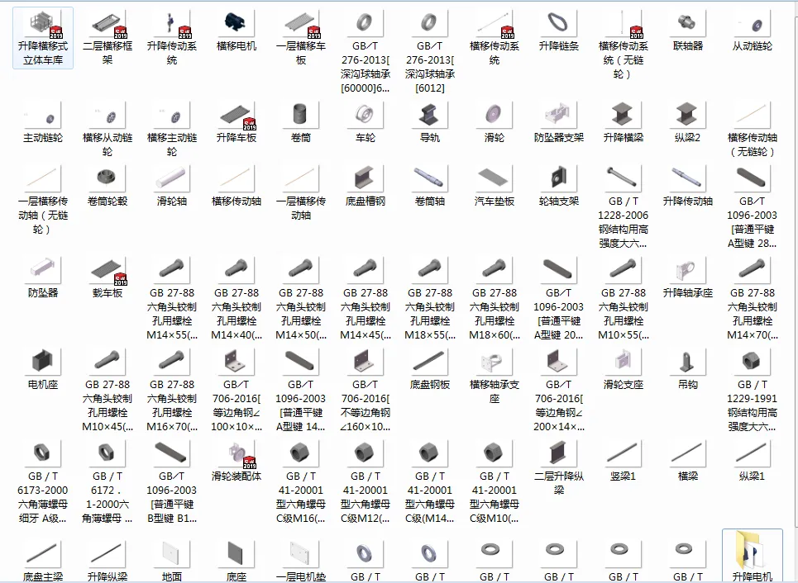Select the 横移从动链轮 file icon

pos(108,116)
